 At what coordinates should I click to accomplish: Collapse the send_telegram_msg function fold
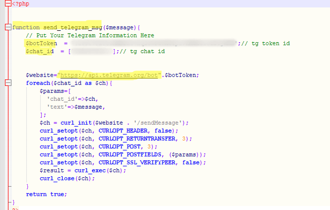(8, 27)
